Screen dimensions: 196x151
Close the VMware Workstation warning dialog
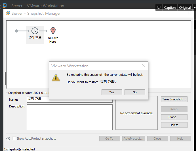(144, 66)
